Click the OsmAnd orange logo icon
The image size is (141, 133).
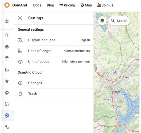coord(7,5)
